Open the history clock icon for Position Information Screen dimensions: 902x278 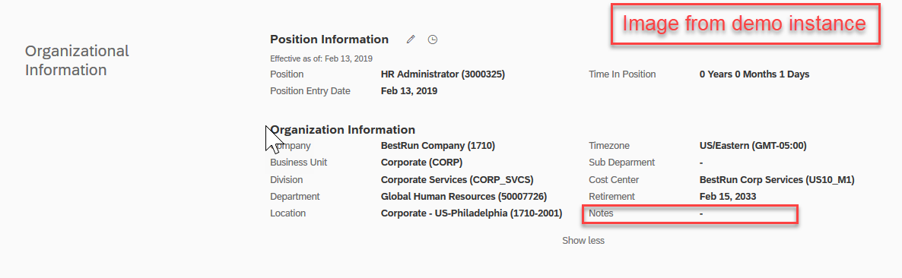point(433,39)
